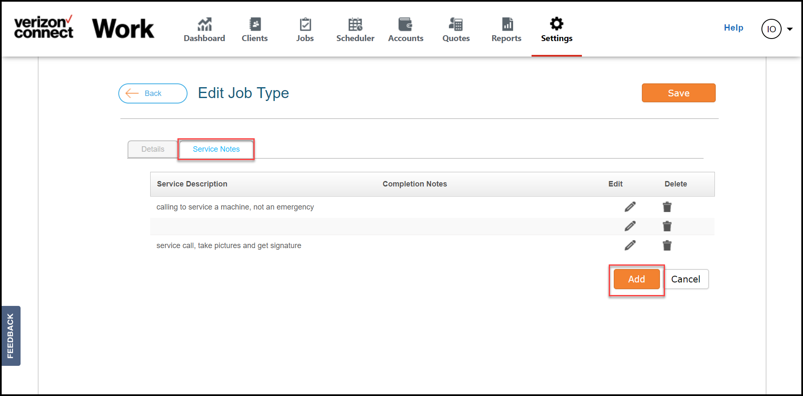Go to Scheduler menu label
This screenshot has width=803, height=396.
[355, 38]
